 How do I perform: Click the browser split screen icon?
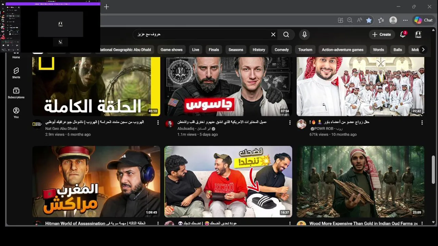coord(340,20)
